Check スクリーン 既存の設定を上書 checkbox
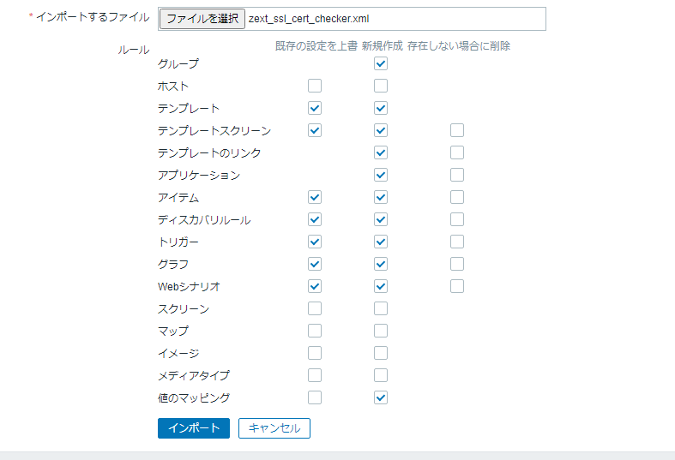 coord(315,308)
